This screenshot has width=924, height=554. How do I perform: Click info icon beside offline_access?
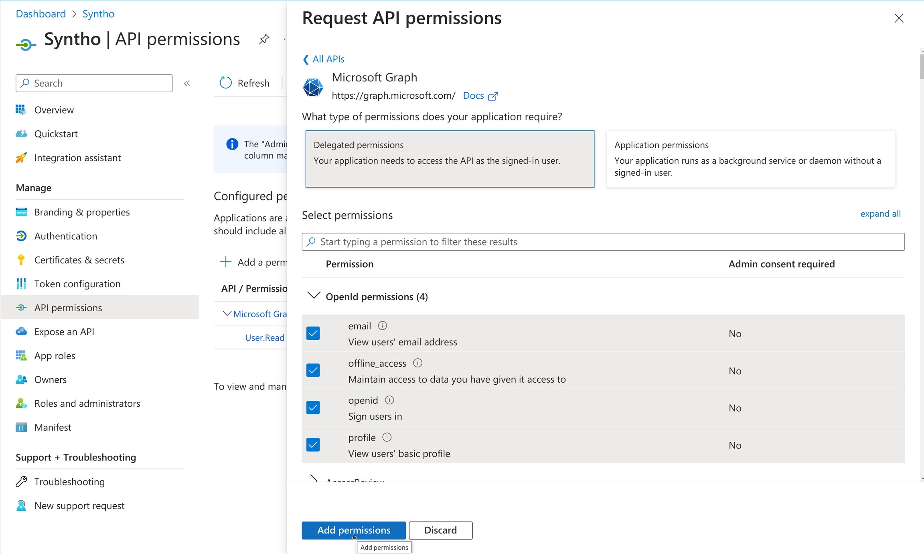tap(417, 363)
